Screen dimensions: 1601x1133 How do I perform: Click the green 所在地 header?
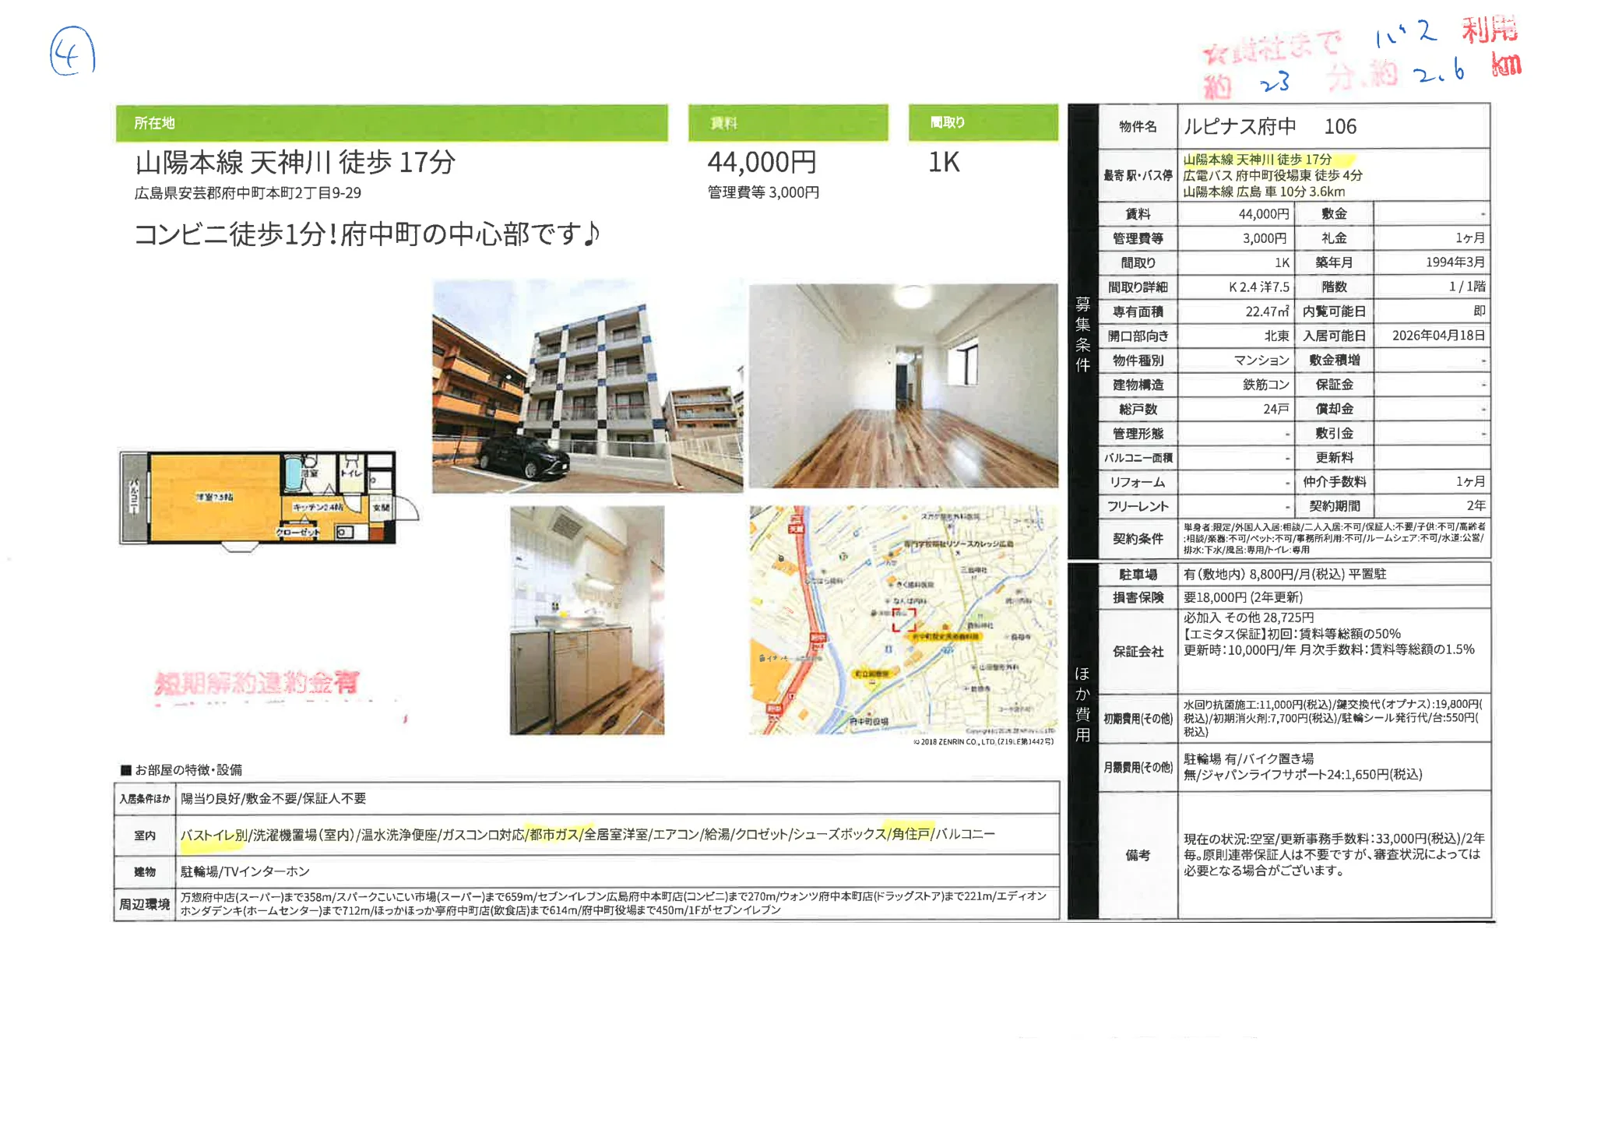tap(391, 123)
